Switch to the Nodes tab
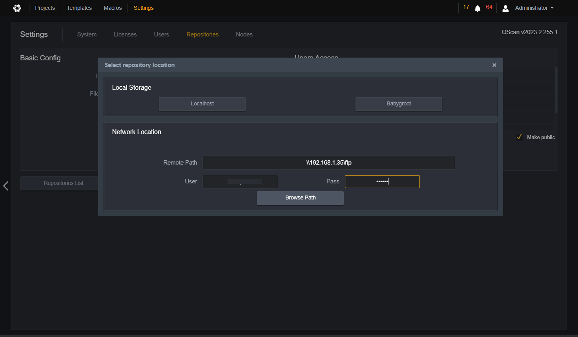578x337 pixels. pos(244,34)
